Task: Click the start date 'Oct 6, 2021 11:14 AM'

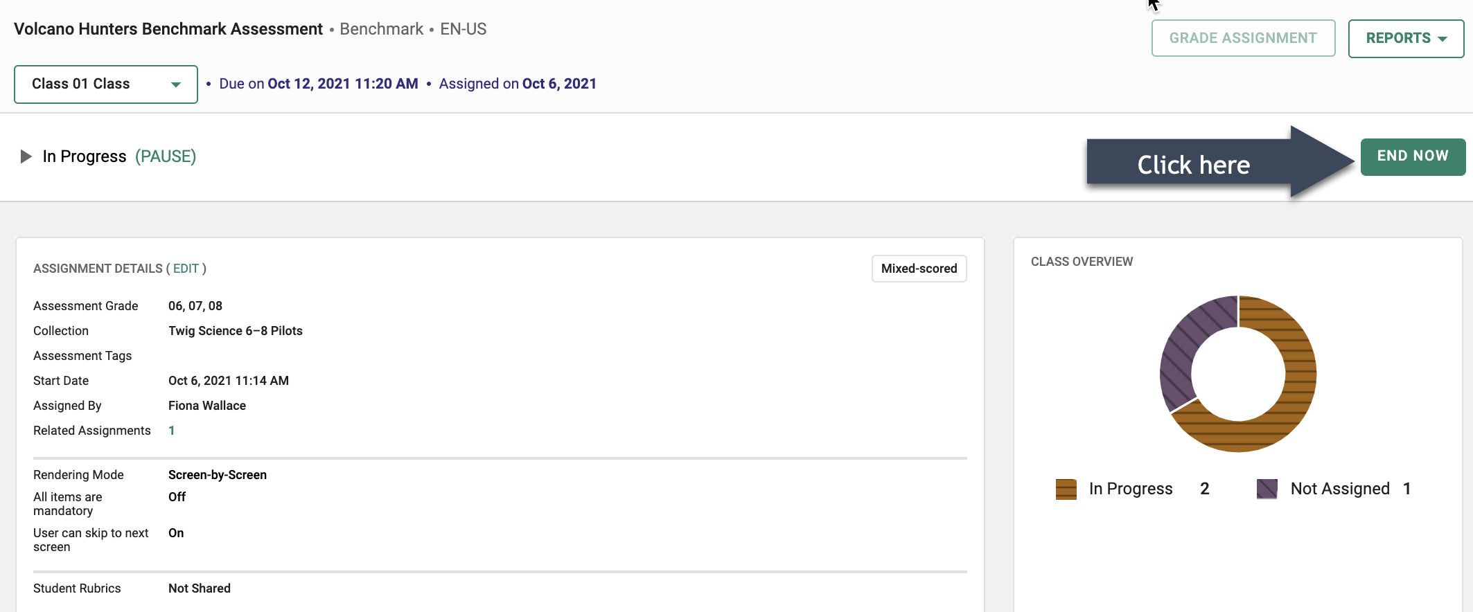Action: [229, 381]
